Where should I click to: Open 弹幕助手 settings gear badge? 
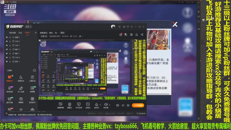pos(12,76)
